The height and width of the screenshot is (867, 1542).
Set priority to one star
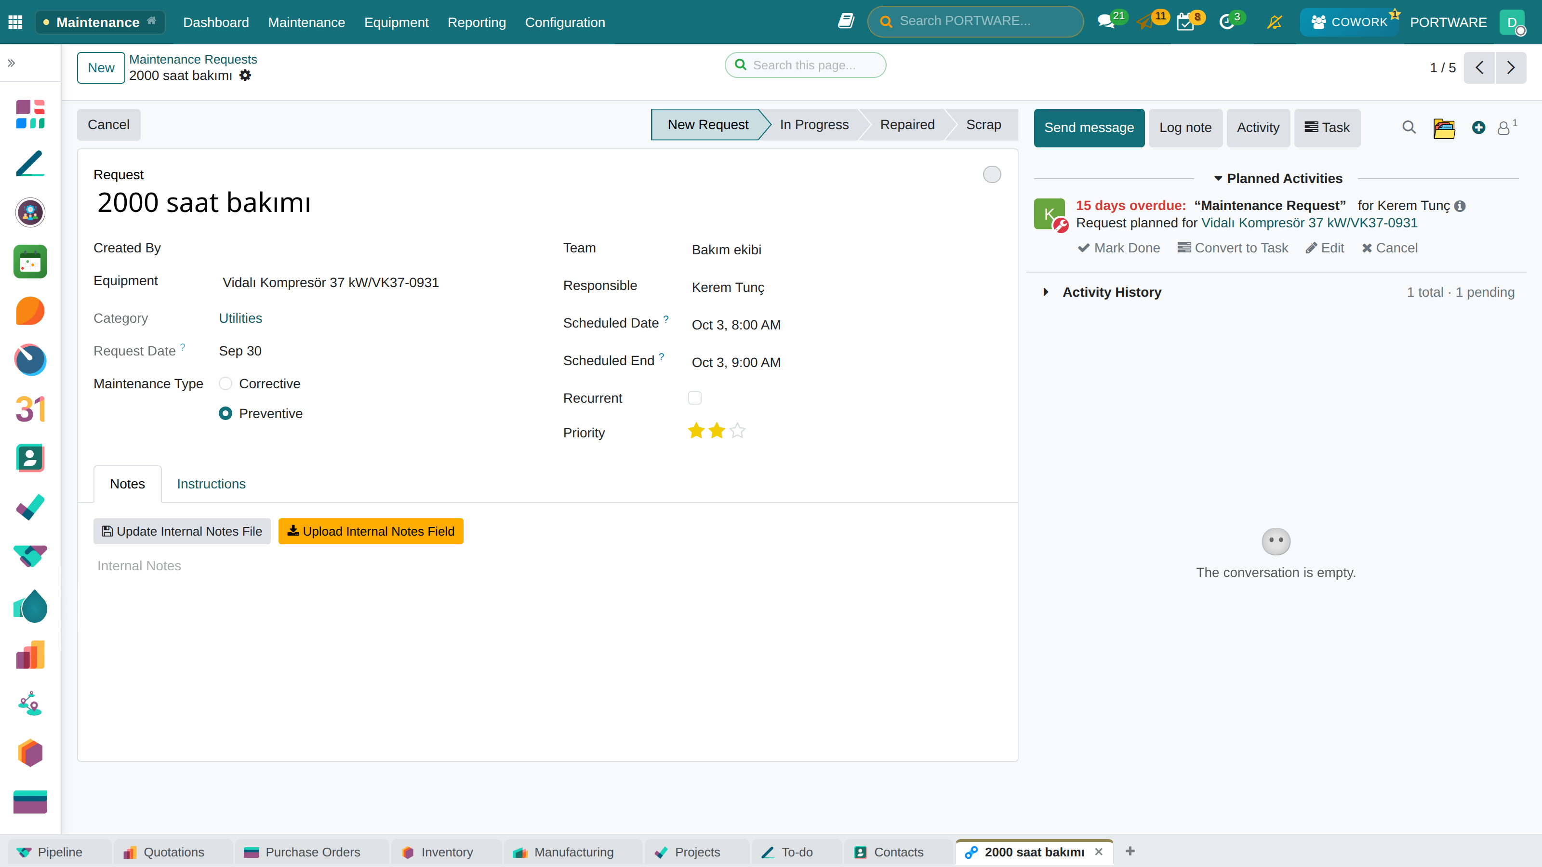[x=695, y=431]
